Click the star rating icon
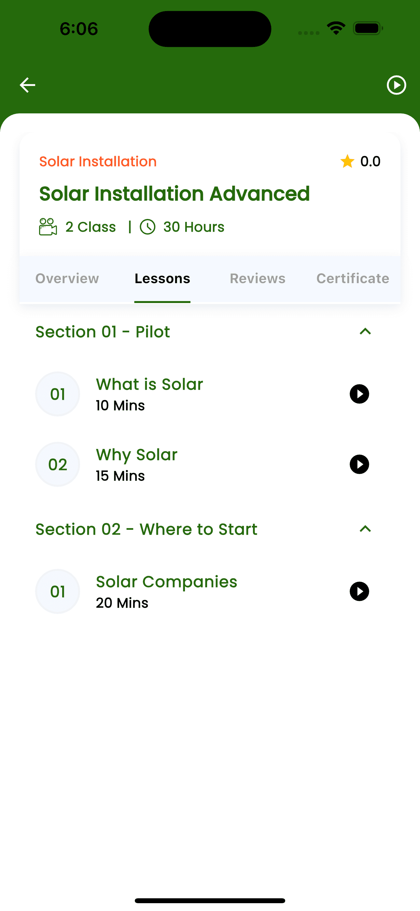This screenshot has width=420, height=911. (347, 161)
